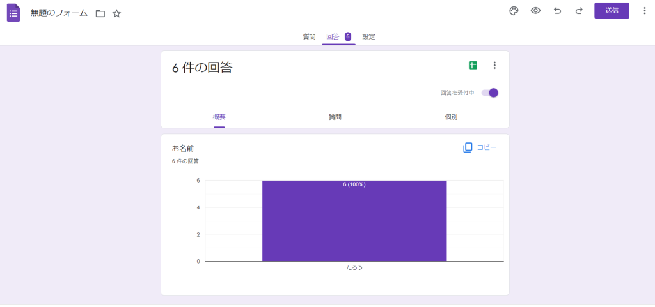Toggle the 回答を受付中 switch off
Viewport: 655px width, 307px height.
[490, 93]
